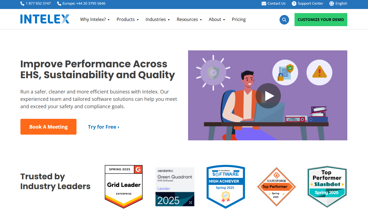
Task: Click the G2 Grid Leader Spring 2025 badge
Action: point(124,187)
